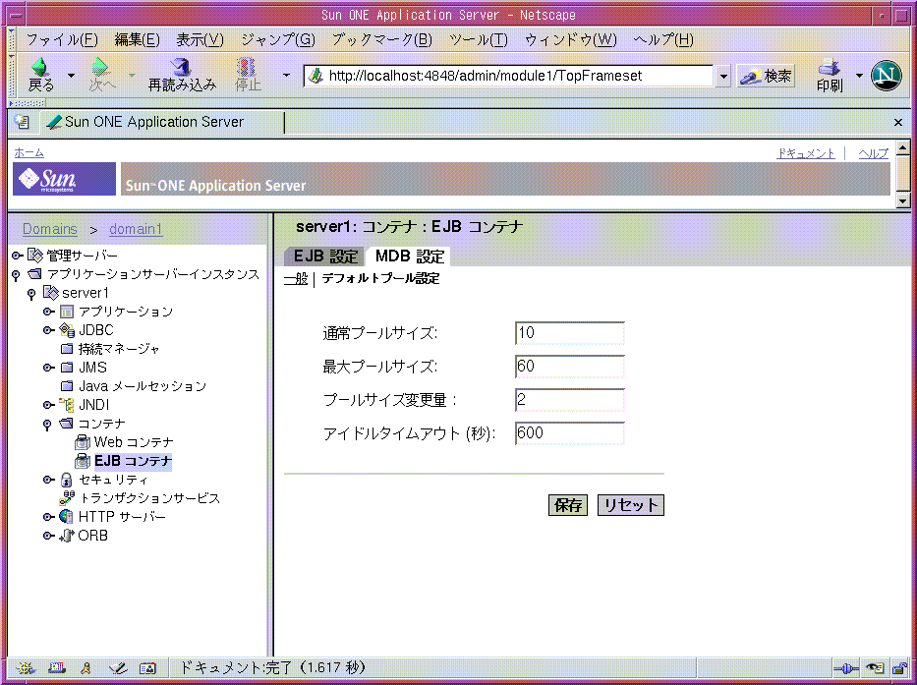
Task: Open the ヘルプ link in banner
Action: pos(873,153)
